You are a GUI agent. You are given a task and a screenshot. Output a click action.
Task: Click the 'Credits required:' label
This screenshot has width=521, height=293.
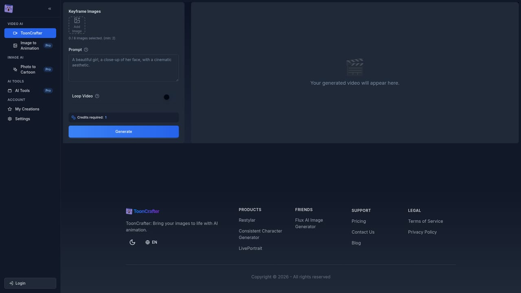pos(90,117)
